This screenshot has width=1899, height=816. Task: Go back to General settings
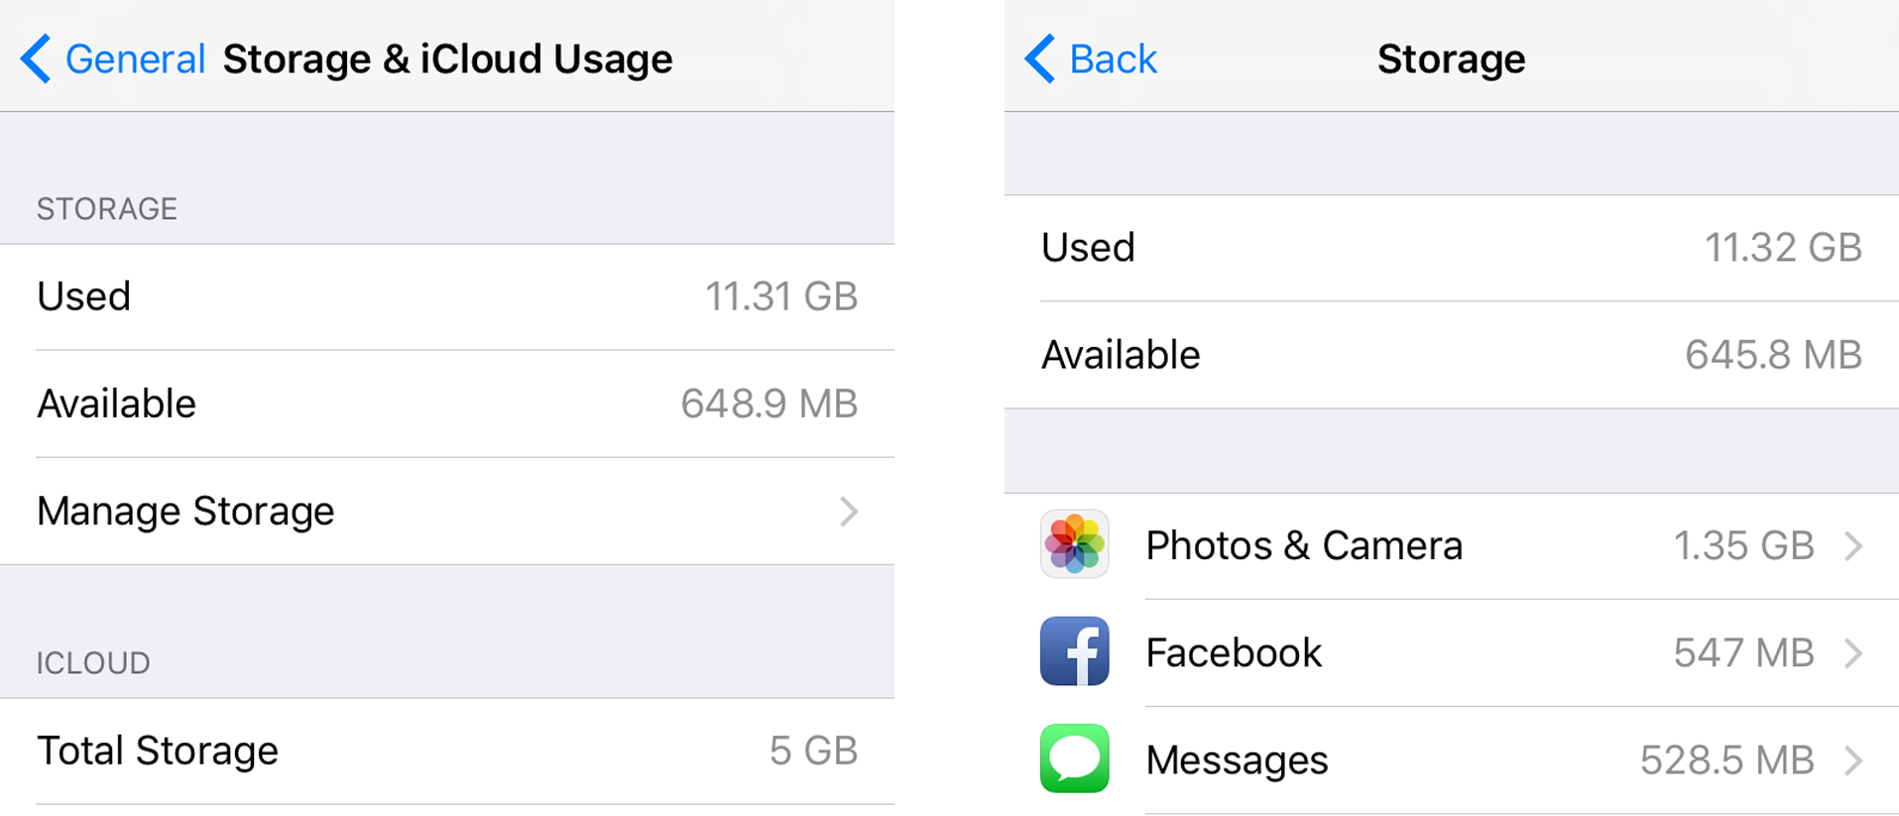coord(135,58)
